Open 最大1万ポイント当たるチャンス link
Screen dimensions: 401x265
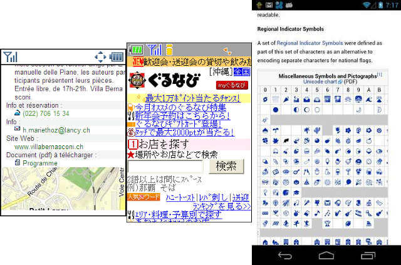(193, 98)
